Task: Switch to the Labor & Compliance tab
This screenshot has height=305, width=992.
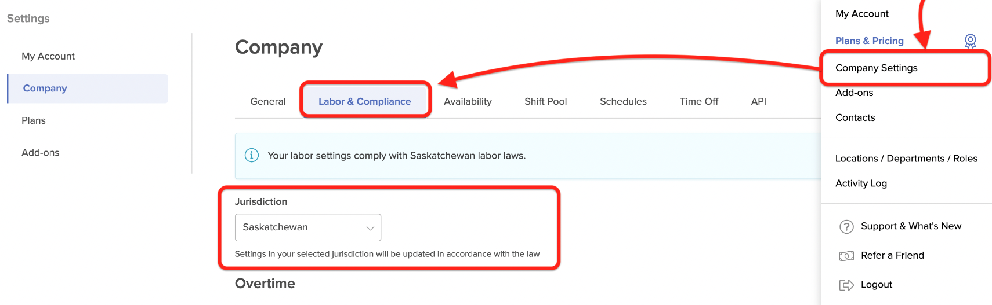Action: tap(364, 101)
